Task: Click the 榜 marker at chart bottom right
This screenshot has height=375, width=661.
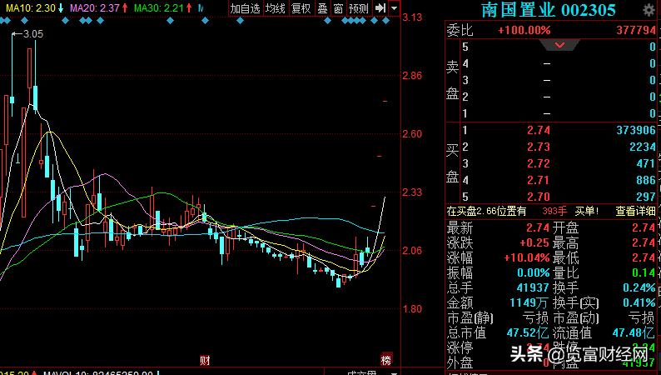Action: pos(386,359)
